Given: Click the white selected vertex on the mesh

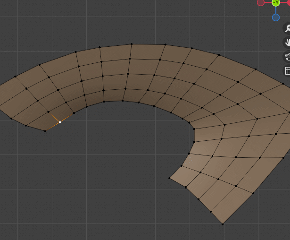Looking at the screenshot, I should [60, 122].
